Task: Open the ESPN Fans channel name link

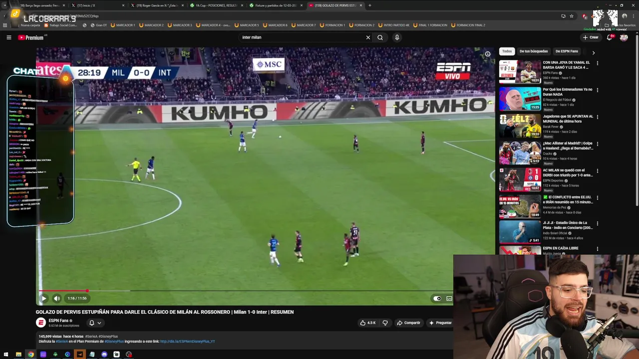Action: [x=58, y=321]
